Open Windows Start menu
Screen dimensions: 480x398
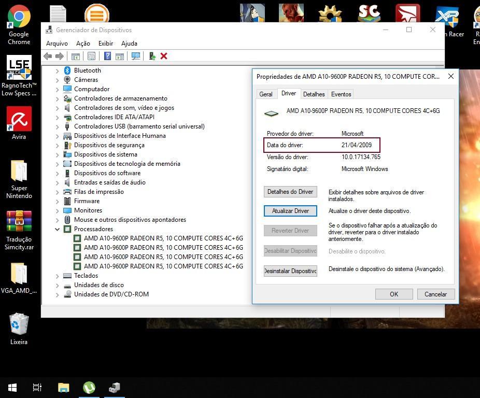pos(12,388)
